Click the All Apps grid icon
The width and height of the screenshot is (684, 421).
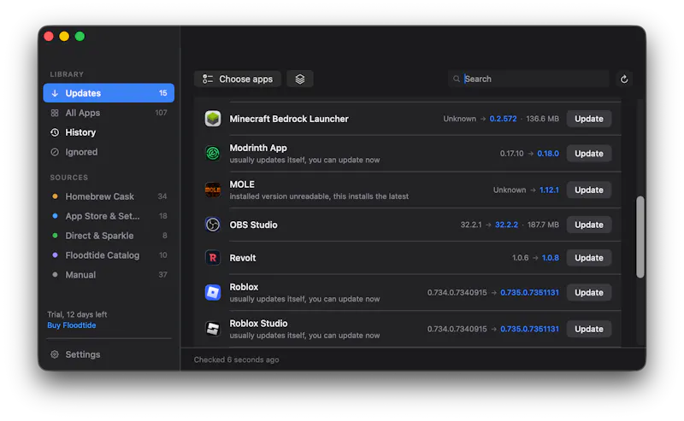[55, 113]
